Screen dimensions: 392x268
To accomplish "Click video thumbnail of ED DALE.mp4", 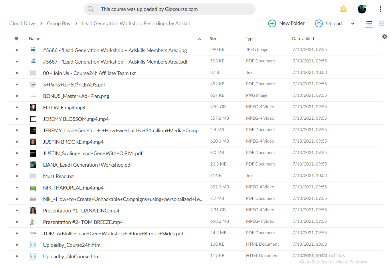I will pyautogui.click(x=33, y=107).
